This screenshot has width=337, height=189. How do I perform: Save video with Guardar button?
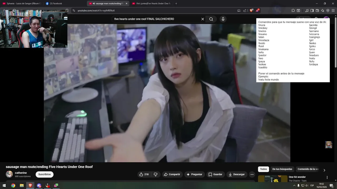(x=215, y=174)
